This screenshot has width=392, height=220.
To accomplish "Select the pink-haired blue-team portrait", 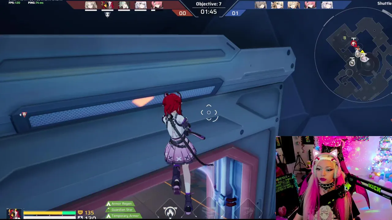I will (x=310, y=5).
